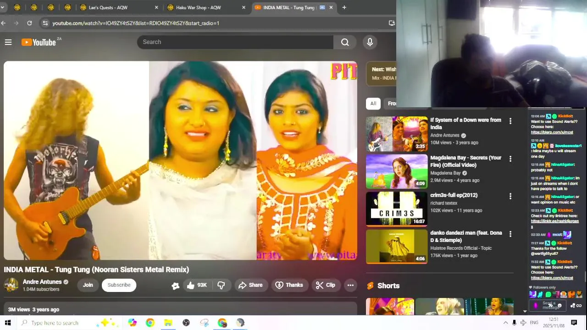The width and height of the screenshot is (587, 330).
Task: Click the remix icon beside the like button
Action: pyautogui.click(x=175, y=286)
